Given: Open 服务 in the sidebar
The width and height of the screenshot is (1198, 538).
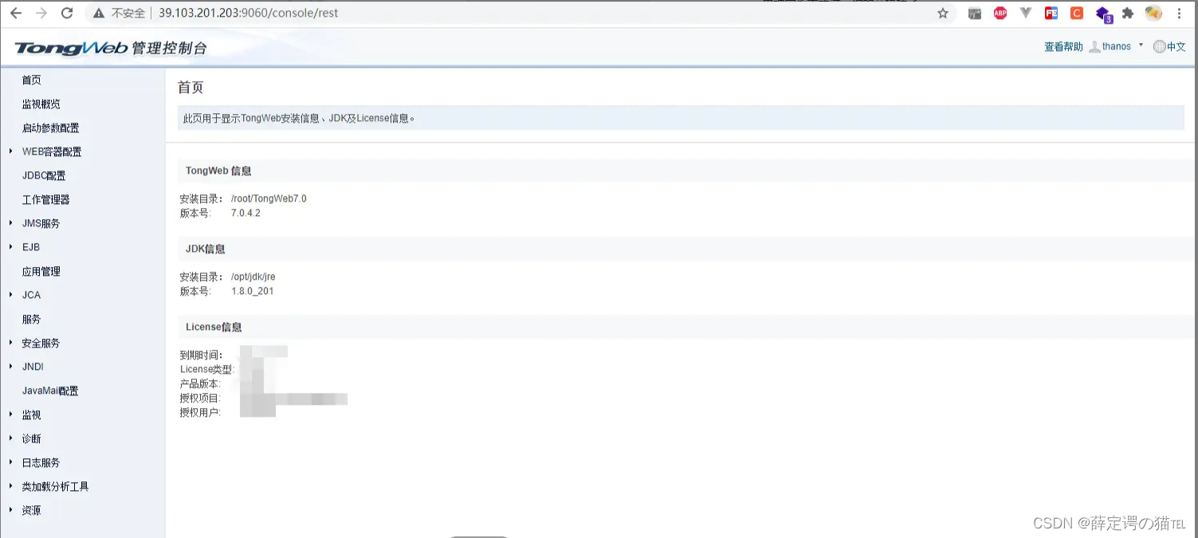Looking at the screenshot, I should click(x=32, y=319).
